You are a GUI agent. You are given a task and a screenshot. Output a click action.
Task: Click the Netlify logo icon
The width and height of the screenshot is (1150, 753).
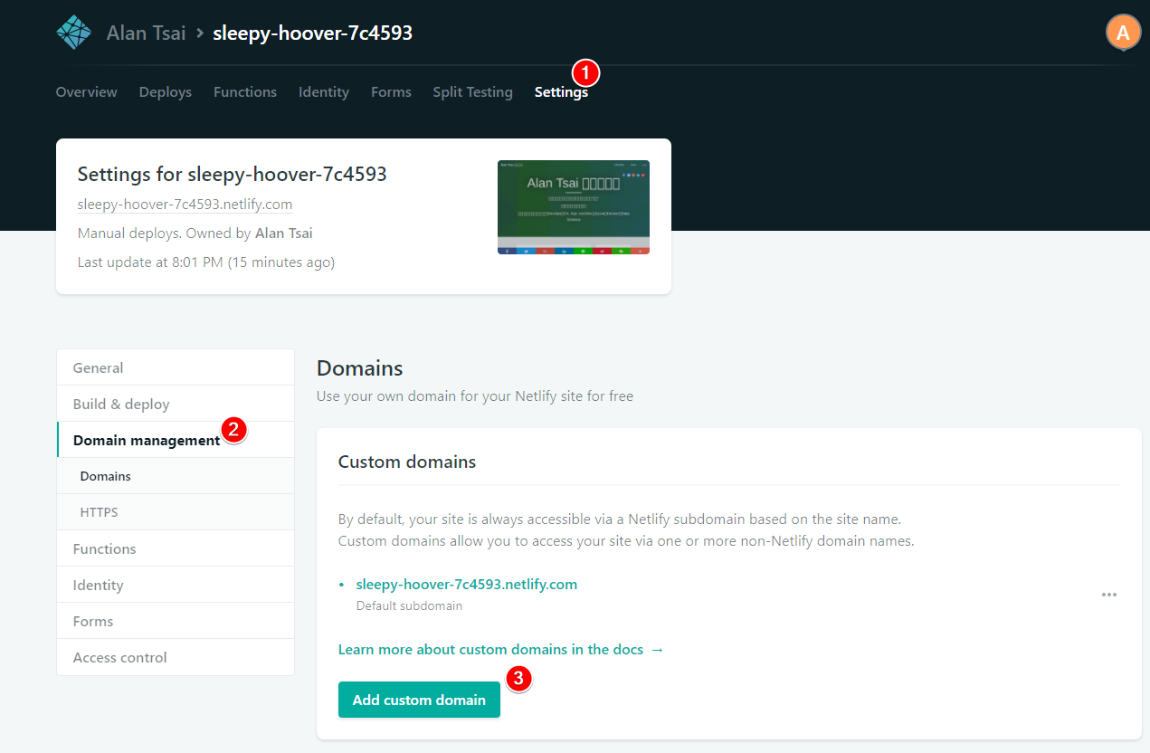point(74,33)
